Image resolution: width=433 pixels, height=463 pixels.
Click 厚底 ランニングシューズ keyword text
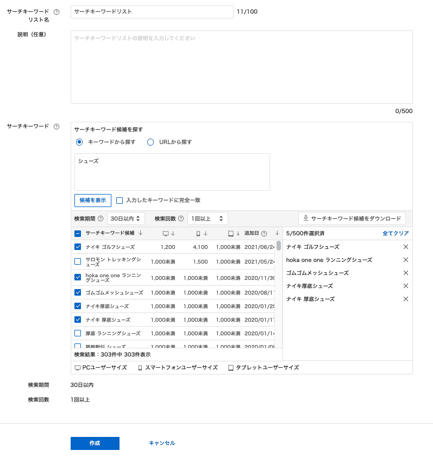(113, 333)
